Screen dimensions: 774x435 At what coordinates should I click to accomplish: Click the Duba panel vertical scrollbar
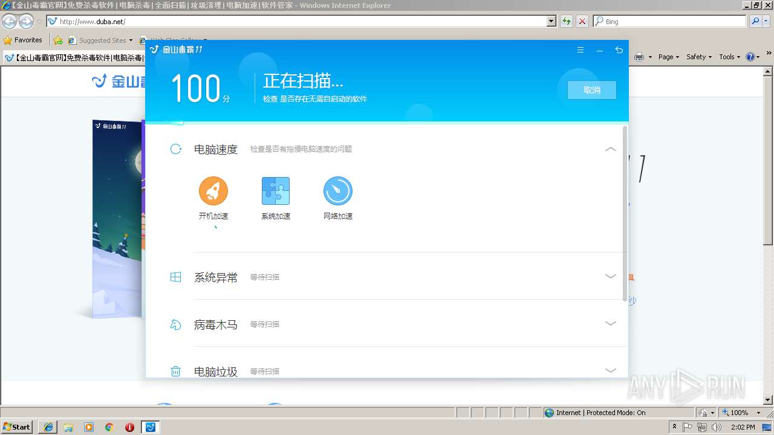(x=625, y=213)
